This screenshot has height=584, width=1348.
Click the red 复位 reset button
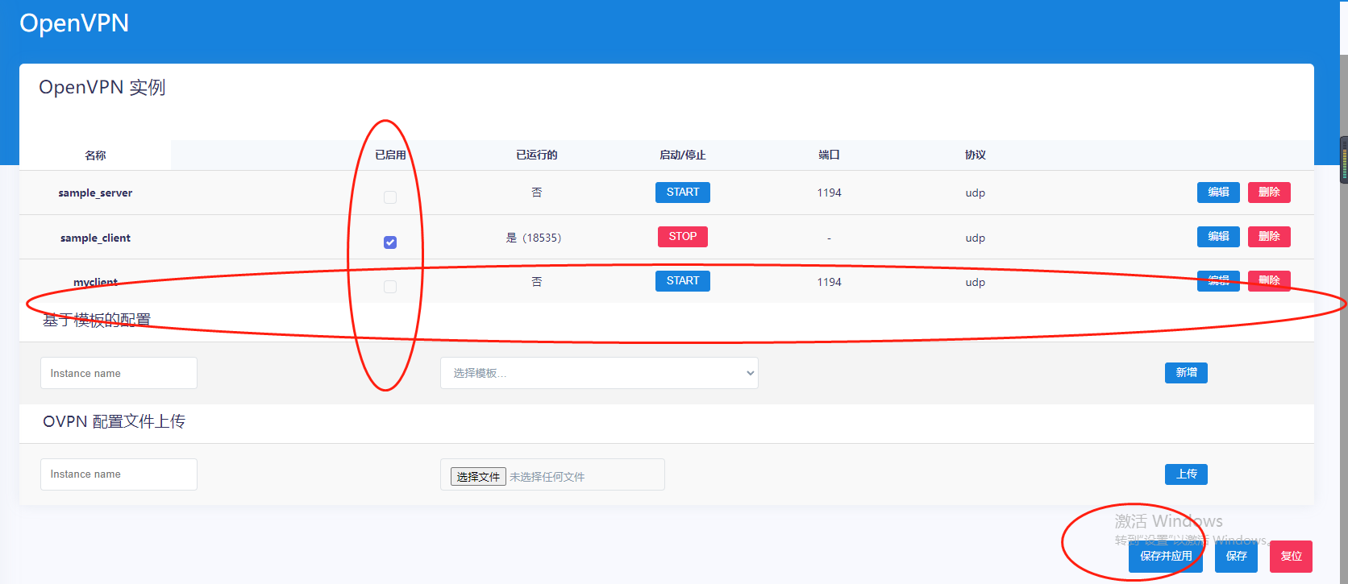tap(1290, 557)
